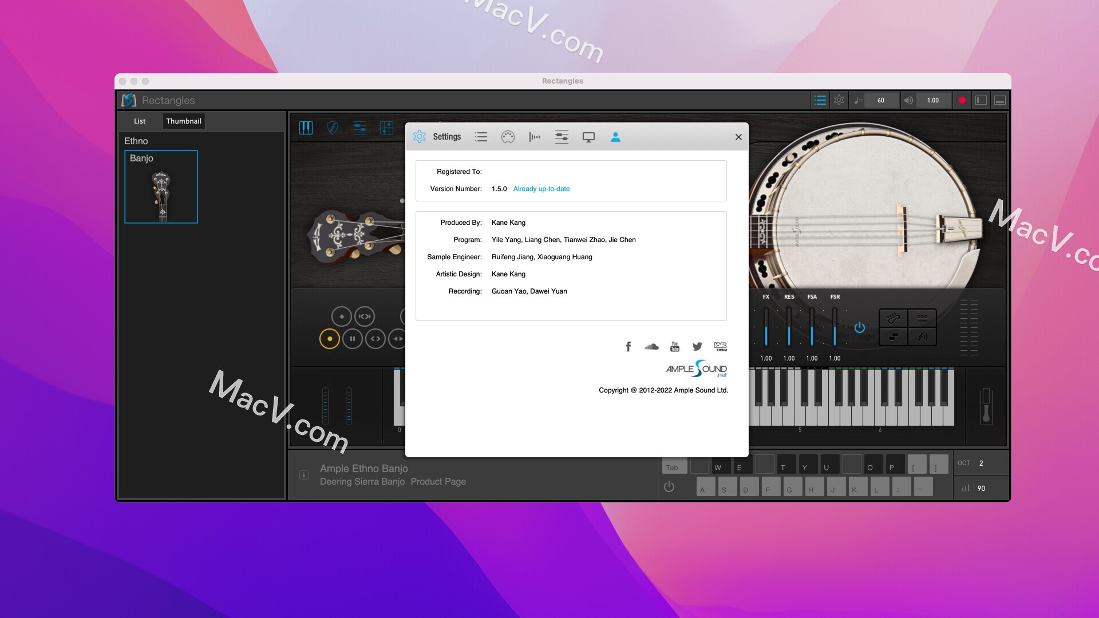This screenshot has width=1099, height=618.
Task: Toggle the computer keyboard power button
Action: pos(669,487)
